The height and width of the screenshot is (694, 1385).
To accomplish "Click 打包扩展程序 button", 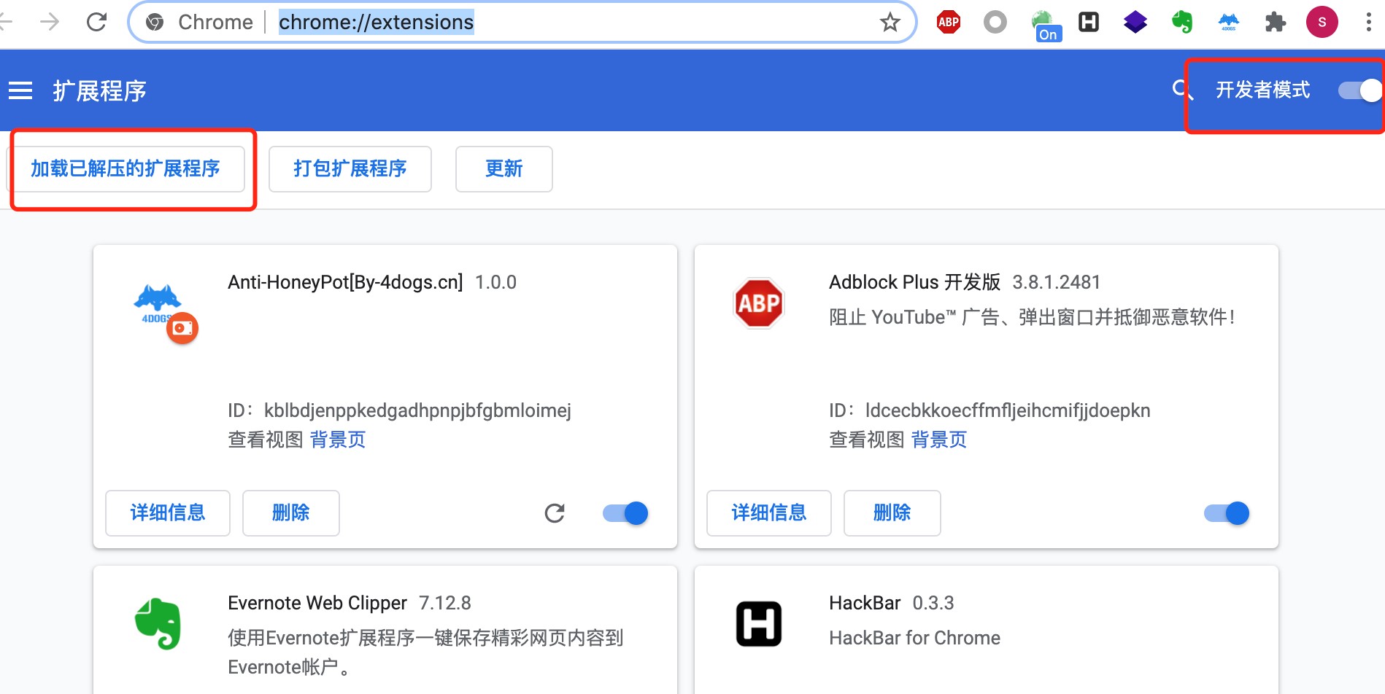I will pyautogui.click(x=350, y=169).
